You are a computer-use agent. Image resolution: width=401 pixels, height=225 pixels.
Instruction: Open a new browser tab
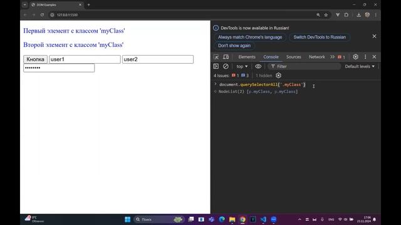(x=89, y=4)
